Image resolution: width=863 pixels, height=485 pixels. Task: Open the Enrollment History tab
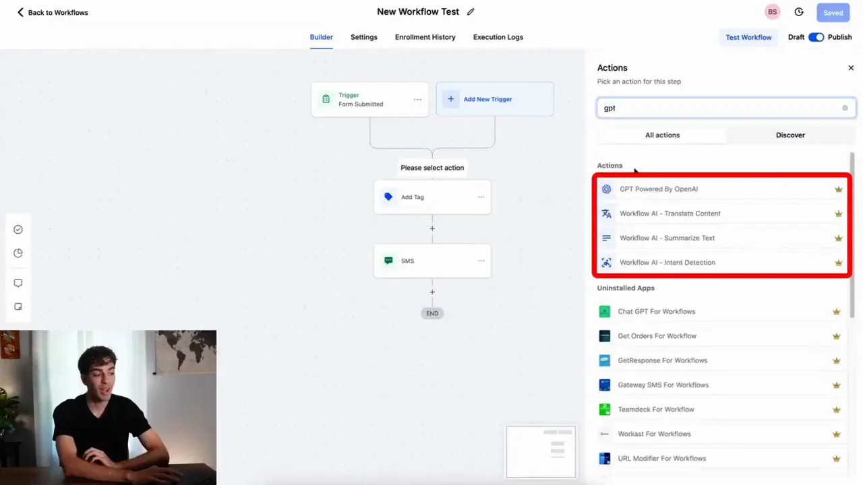point(425,37)
